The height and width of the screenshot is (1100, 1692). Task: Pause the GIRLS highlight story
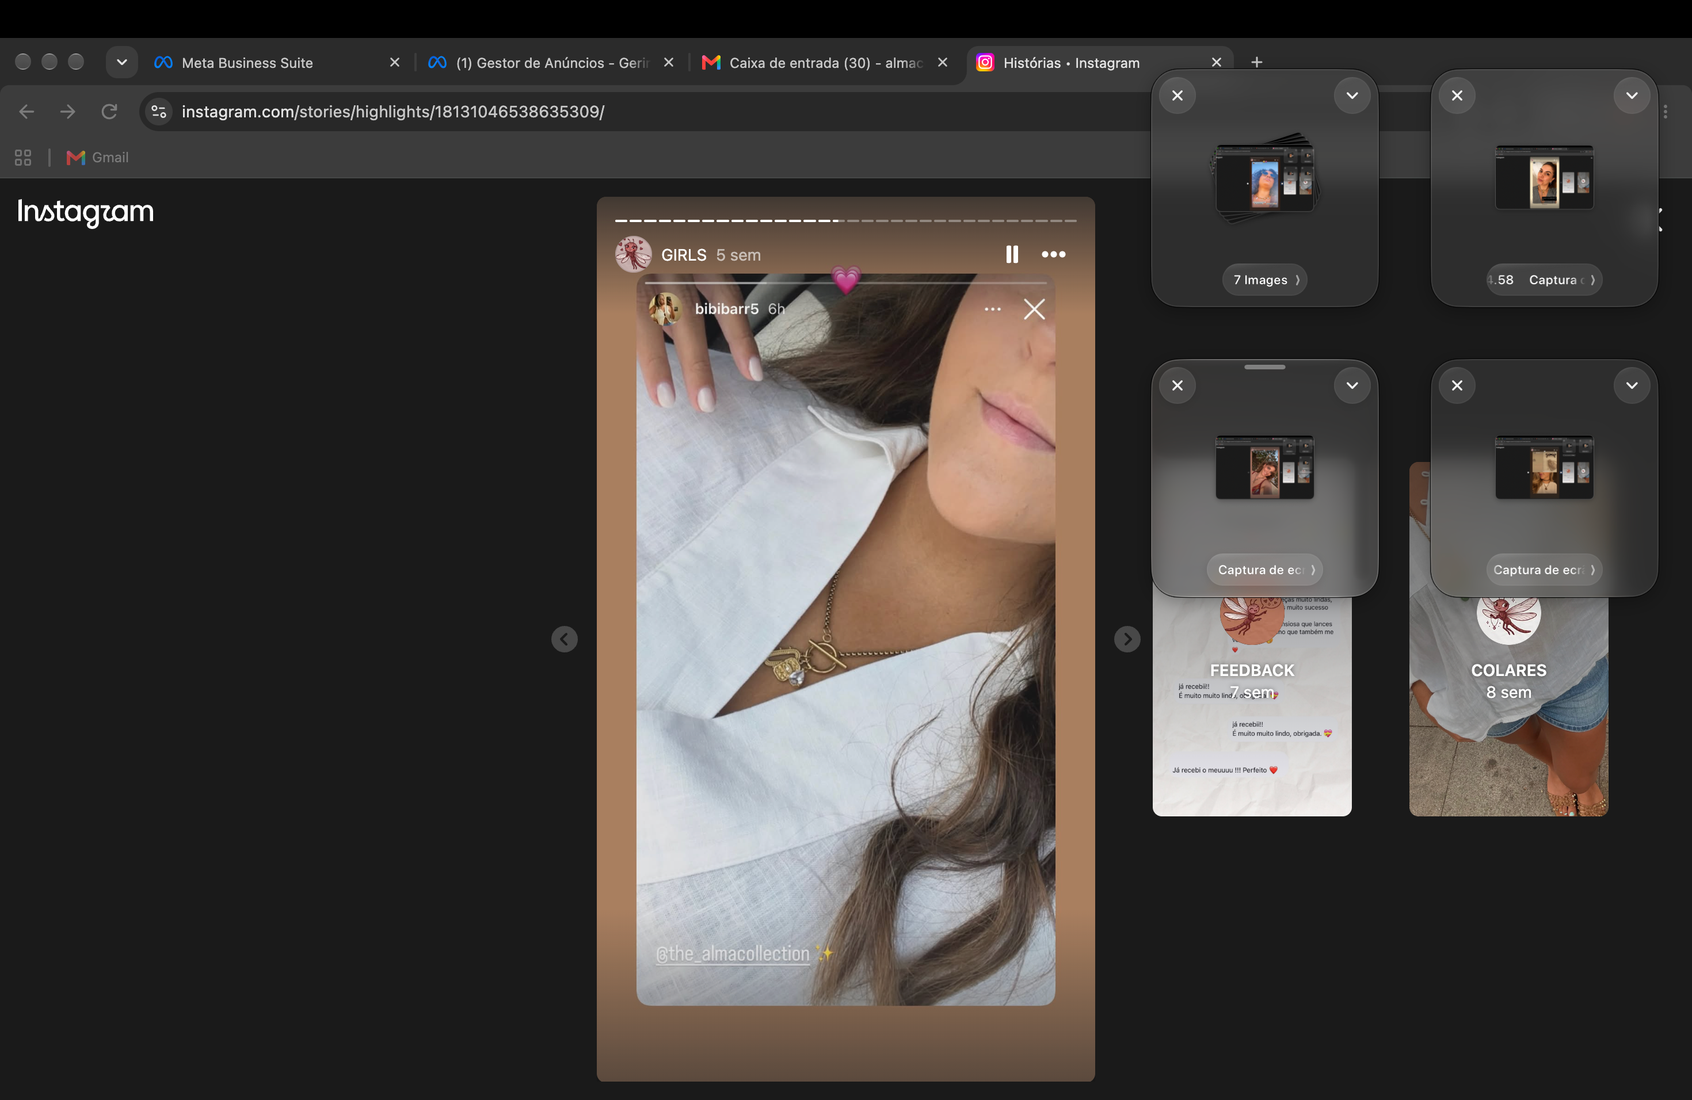tap(1012, 254)
